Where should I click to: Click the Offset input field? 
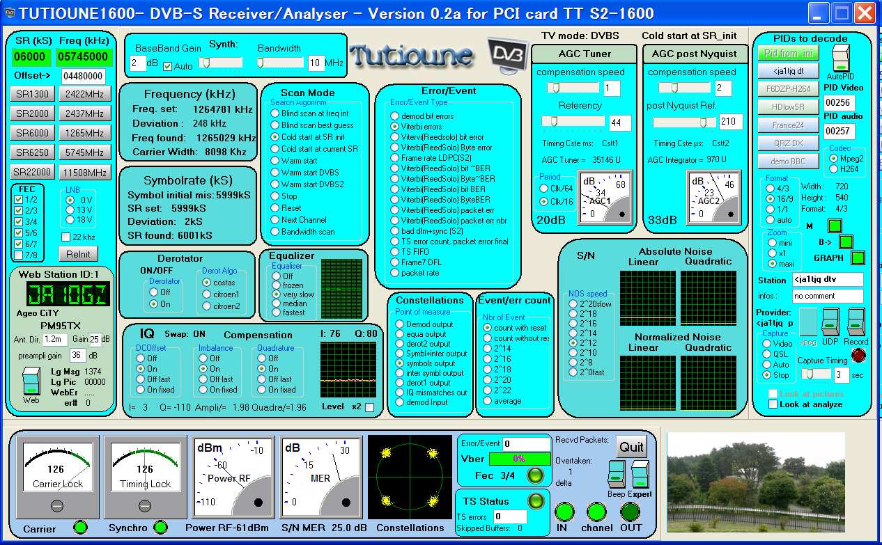coord(83,76)
